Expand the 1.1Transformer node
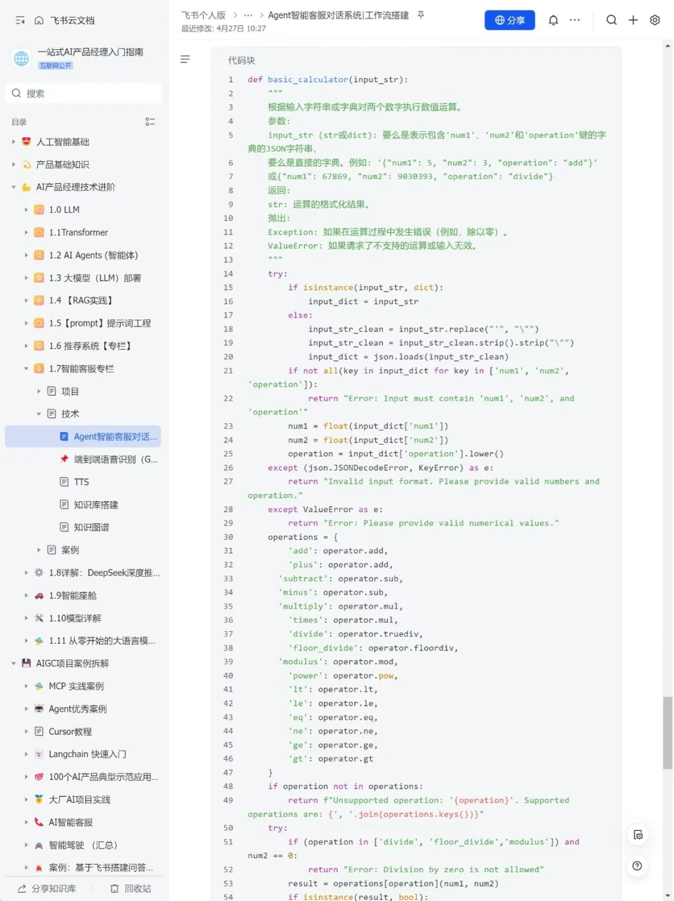This screenshot has height=901, width=674. tap(26, 232)
